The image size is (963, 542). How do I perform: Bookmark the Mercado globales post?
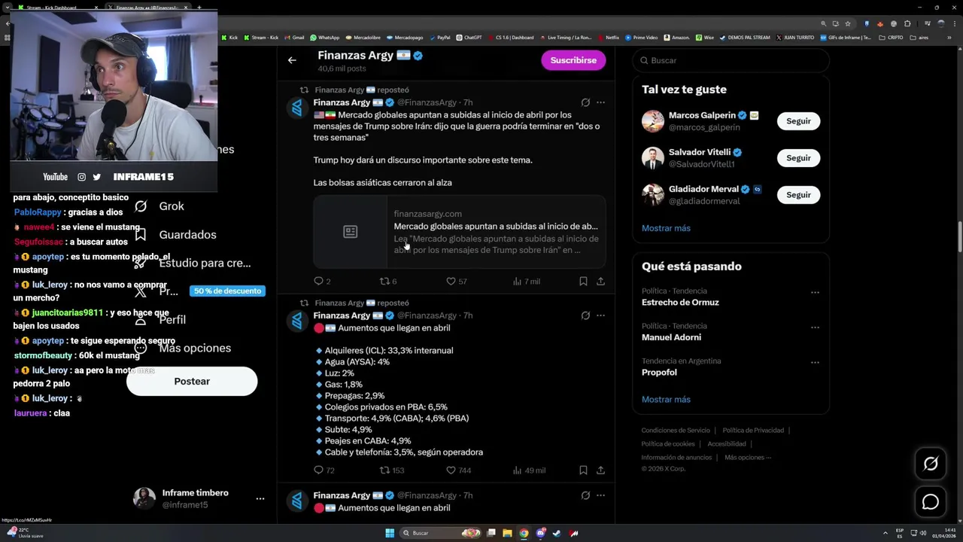pyautogui.click(x=583, y=282)
